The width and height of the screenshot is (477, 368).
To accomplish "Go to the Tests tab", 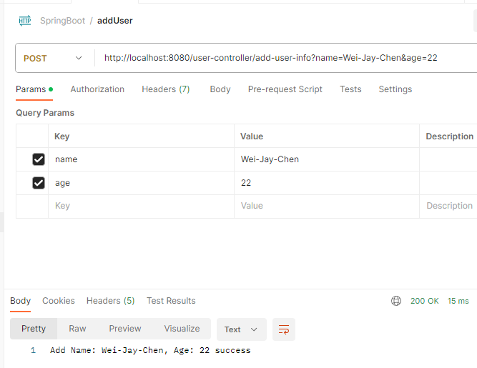I will [350, 89].
